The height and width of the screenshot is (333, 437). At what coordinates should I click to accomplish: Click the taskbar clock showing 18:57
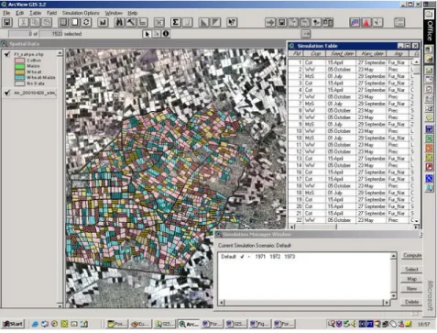(423, 324)
